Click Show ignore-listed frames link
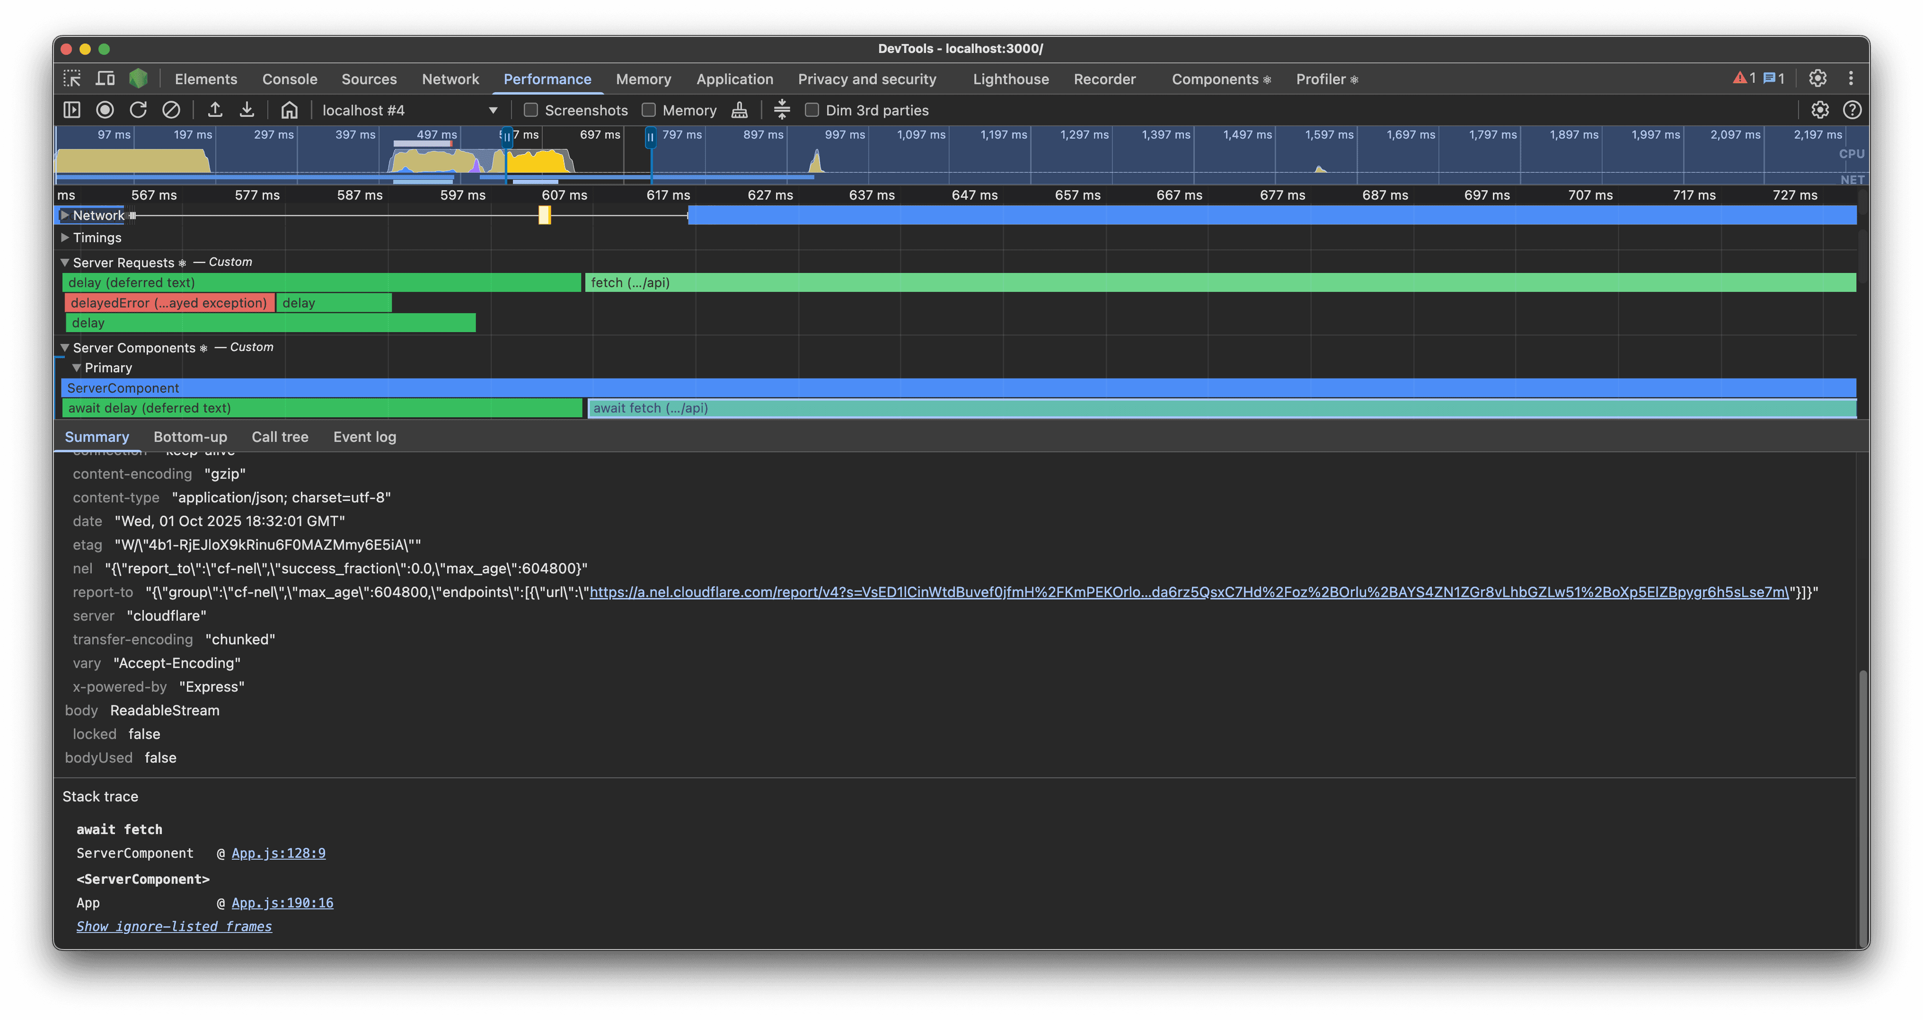The image size is (1923, 1020). tap(174, 926)
